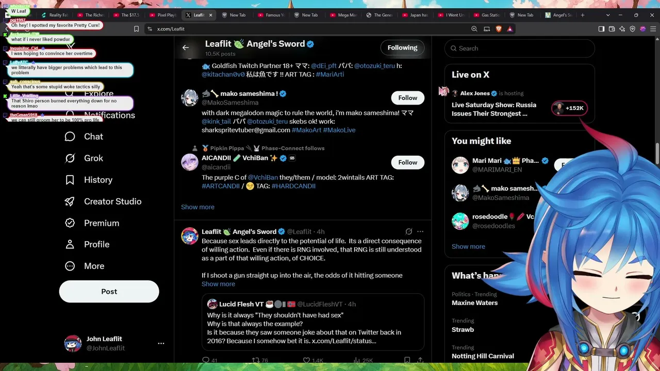Open the #HARDCANDII hashtag link
This screenshot has width=660, height=371.
(293, 186)
